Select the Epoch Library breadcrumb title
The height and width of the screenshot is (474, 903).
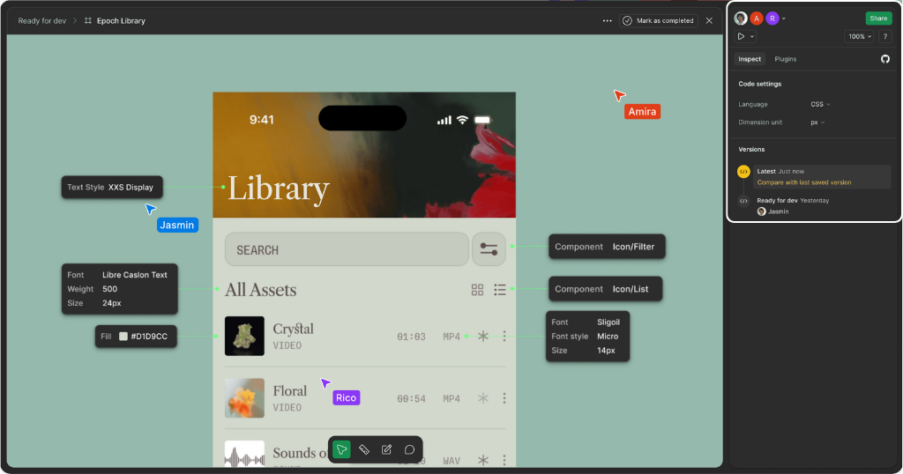[x=121, y=21]
